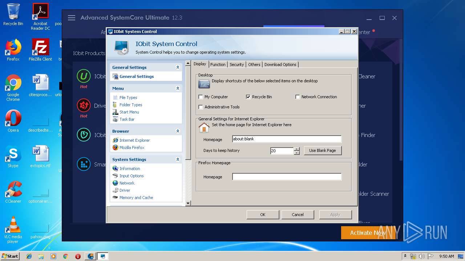Open Start Menu settings item
465x261 pixels.
click(129, 112)
